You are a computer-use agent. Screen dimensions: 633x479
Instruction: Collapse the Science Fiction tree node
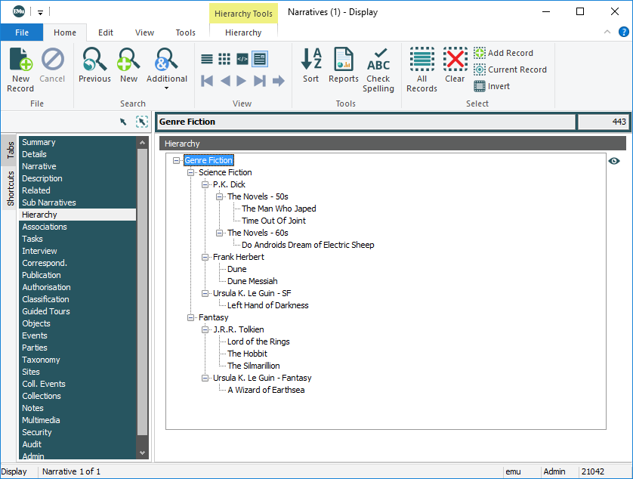(x=191, y=173)
